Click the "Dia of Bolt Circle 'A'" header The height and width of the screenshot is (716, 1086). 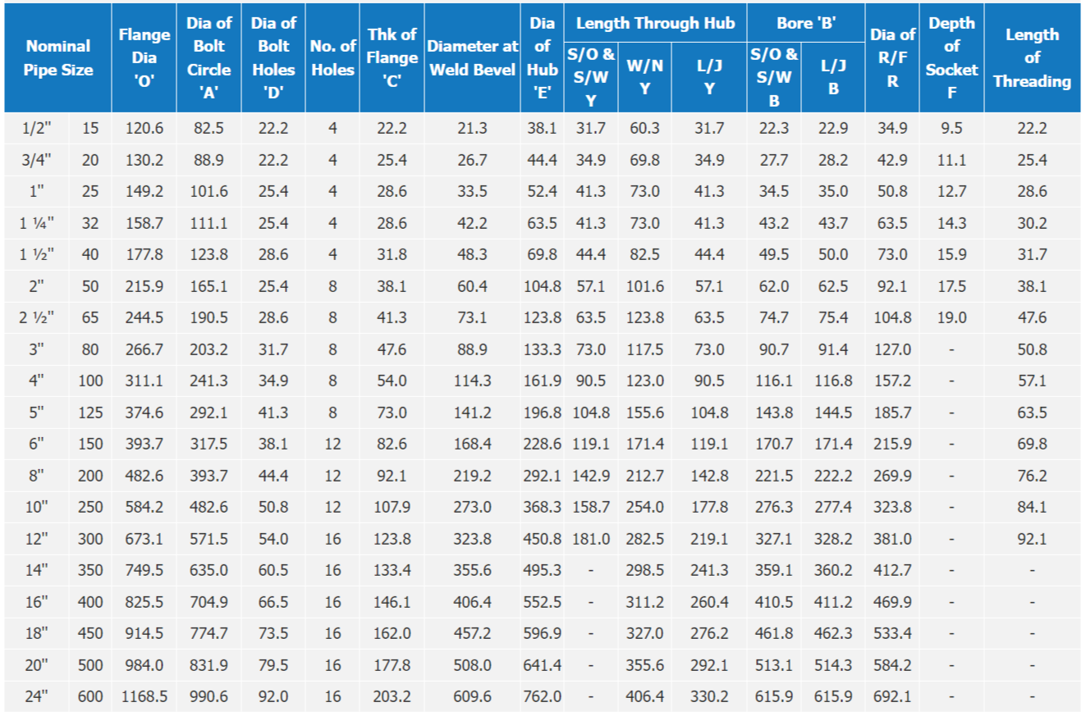pos(208,58)
